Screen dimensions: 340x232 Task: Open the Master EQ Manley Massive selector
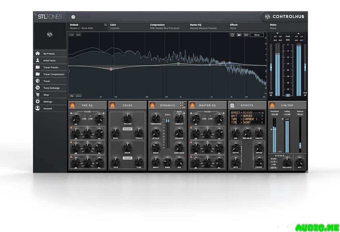pyautogui.click(x=208, y=26)
